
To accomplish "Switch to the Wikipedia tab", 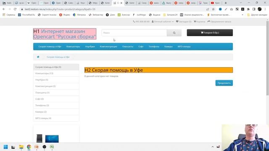I will tap(32, 3).
